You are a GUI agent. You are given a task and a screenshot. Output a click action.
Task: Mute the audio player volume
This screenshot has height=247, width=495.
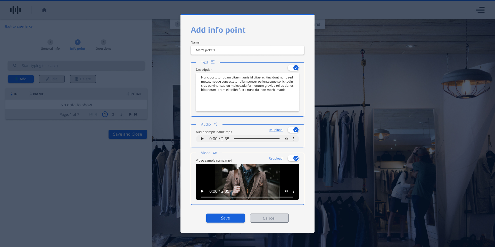pos(286,139)
